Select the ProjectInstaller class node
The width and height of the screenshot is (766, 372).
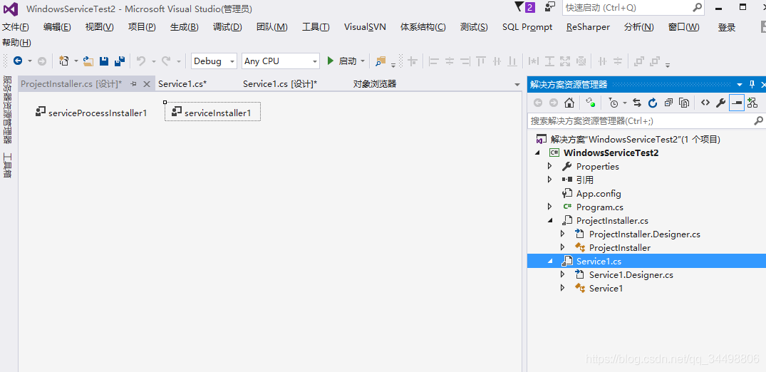pos(619,248)
